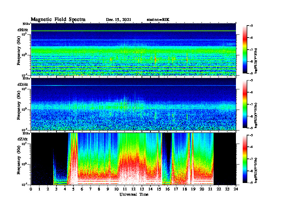Click the "21" hour tick label
281x217 pixels.
pyautogui.click(x=210, y=189)
